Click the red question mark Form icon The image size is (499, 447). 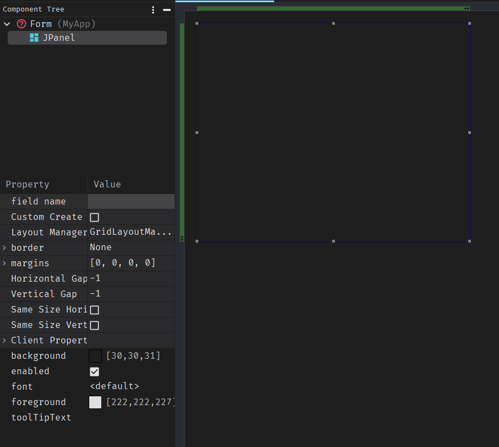(21, 24)
